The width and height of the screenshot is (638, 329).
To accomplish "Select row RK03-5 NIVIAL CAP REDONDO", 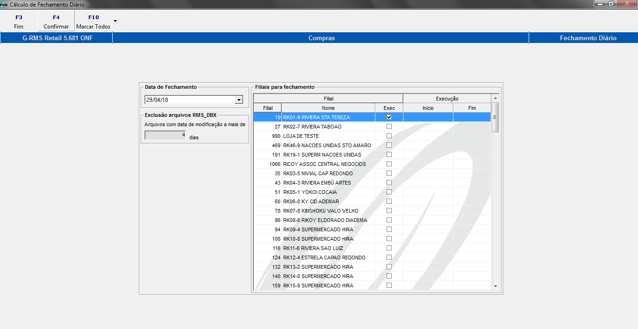I will (372, 173).
